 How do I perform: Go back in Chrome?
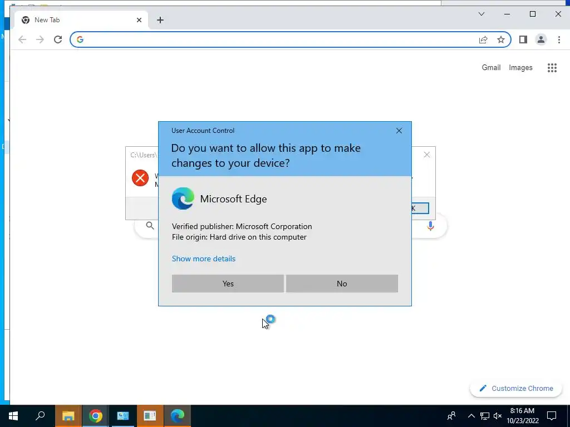[x=22, y=39]
